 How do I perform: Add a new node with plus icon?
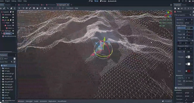click(x=1, y=8)
